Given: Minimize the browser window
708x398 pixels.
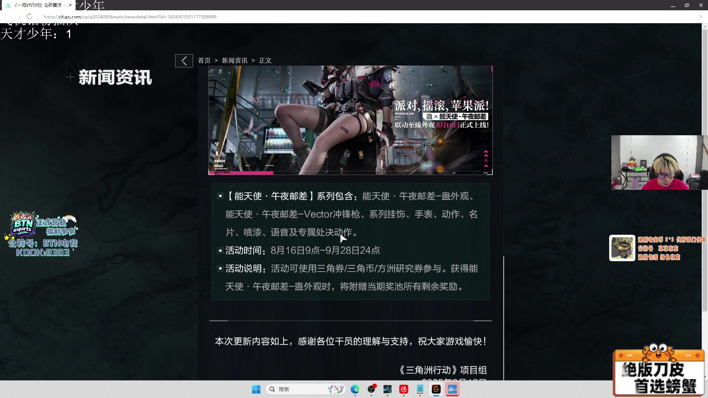Looking at the screenshot, I should pos(673,5).
